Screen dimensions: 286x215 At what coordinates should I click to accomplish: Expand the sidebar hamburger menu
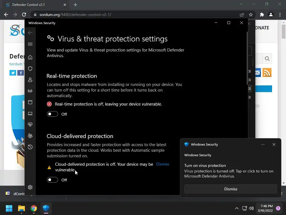pyautogui.click(x=30, y=44)
